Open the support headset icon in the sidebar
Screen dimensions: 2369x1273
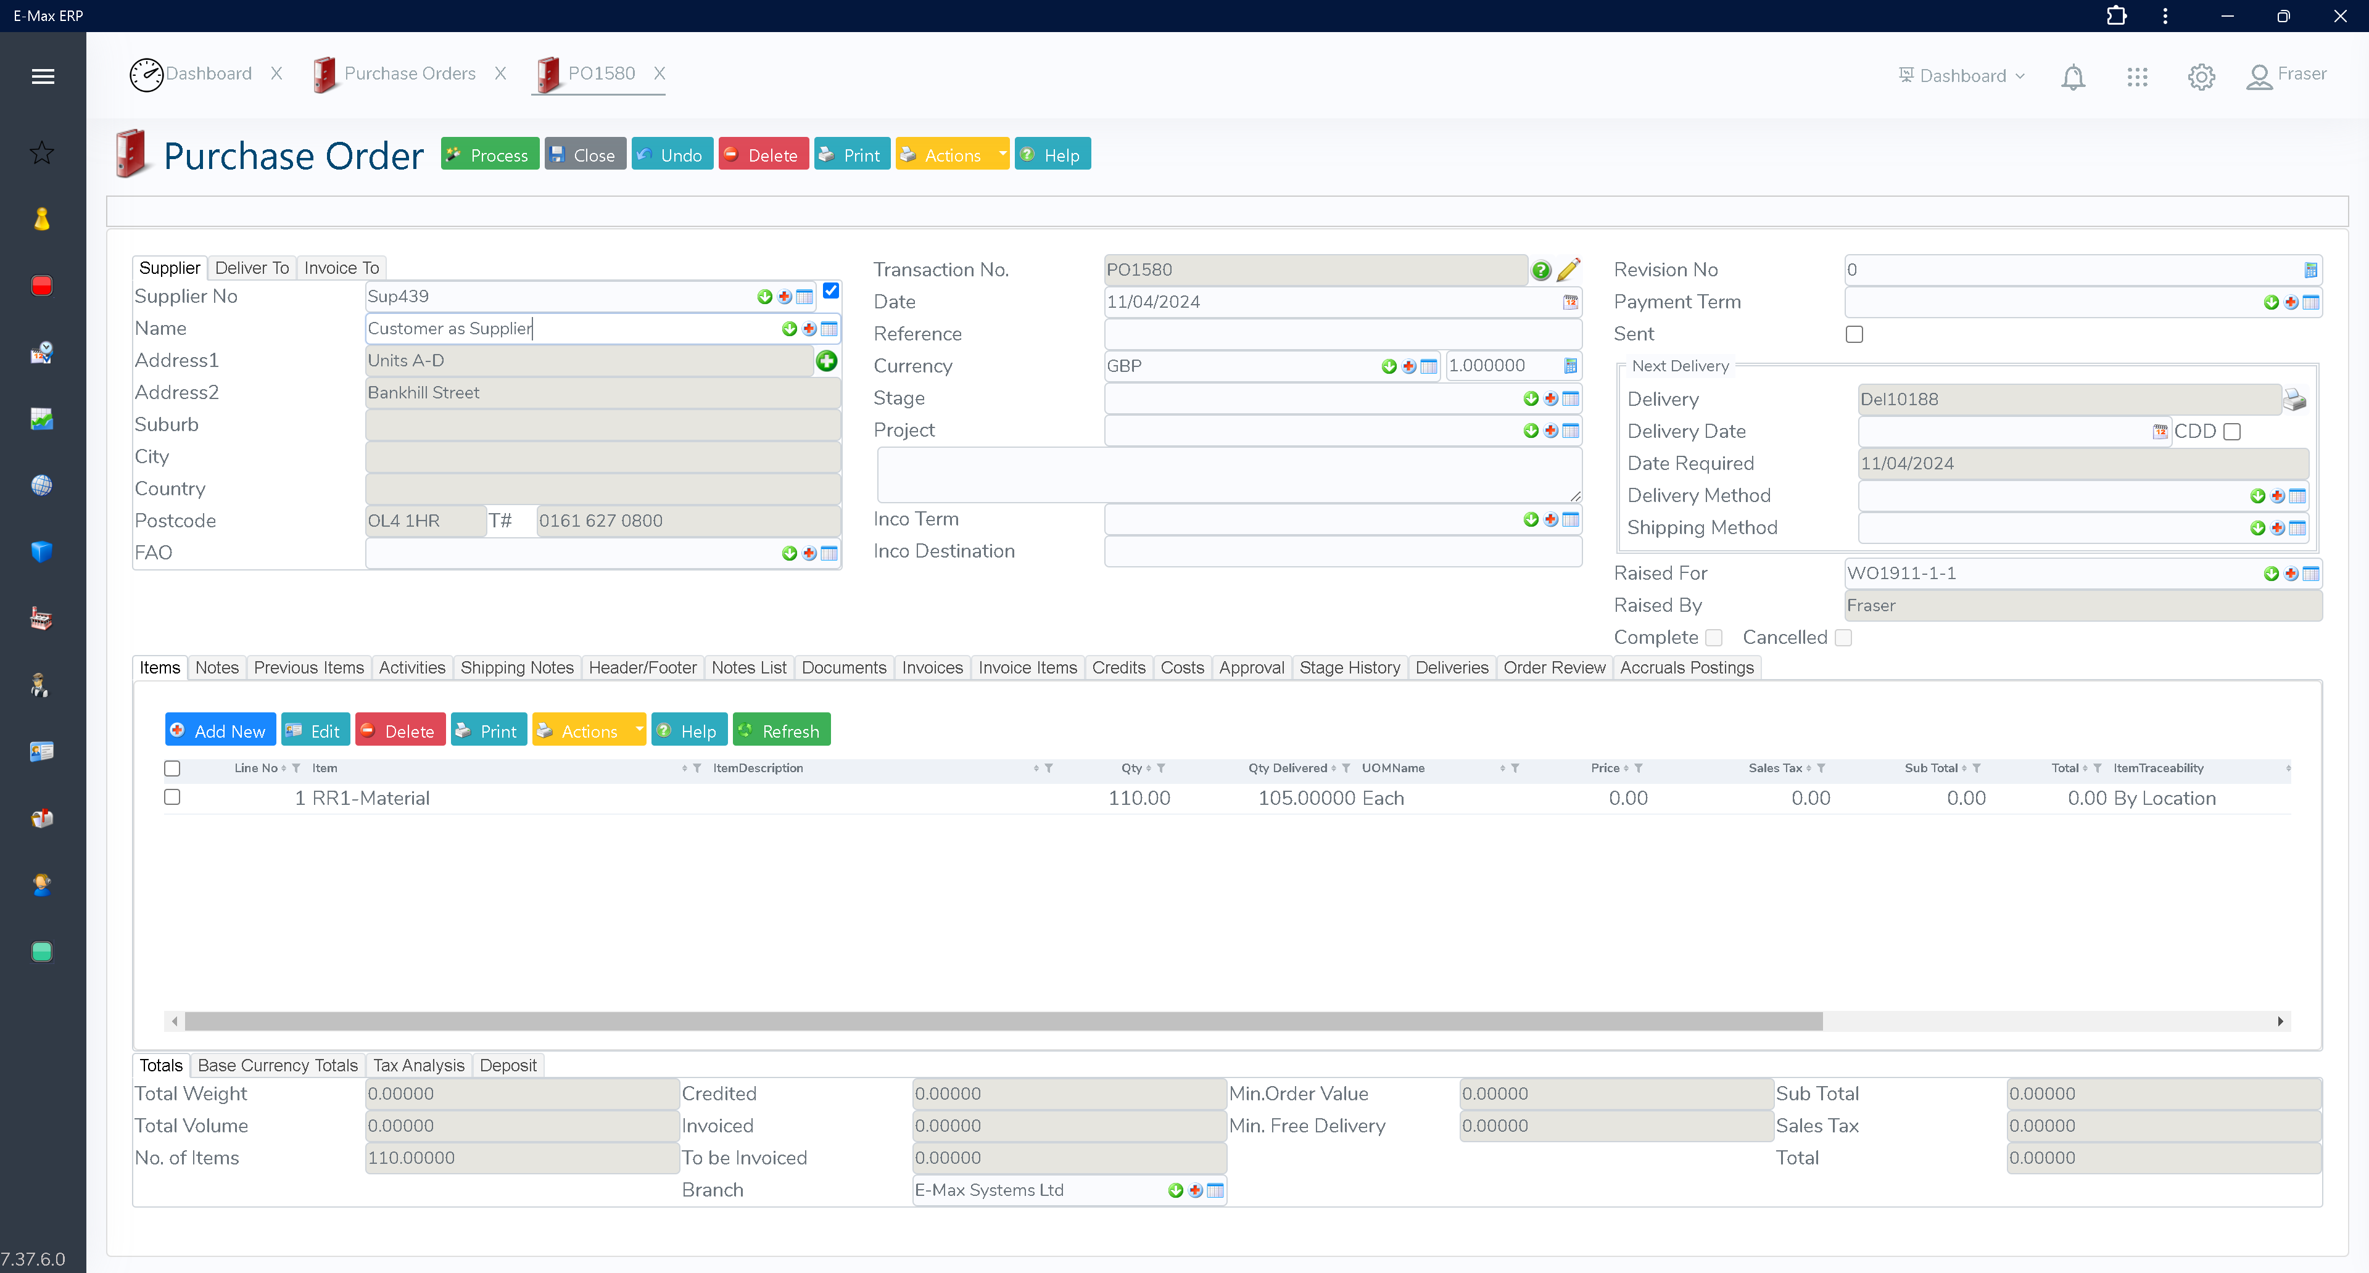pos(41,884)
